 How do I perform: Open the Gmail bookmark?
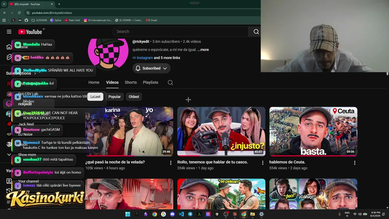151,20
